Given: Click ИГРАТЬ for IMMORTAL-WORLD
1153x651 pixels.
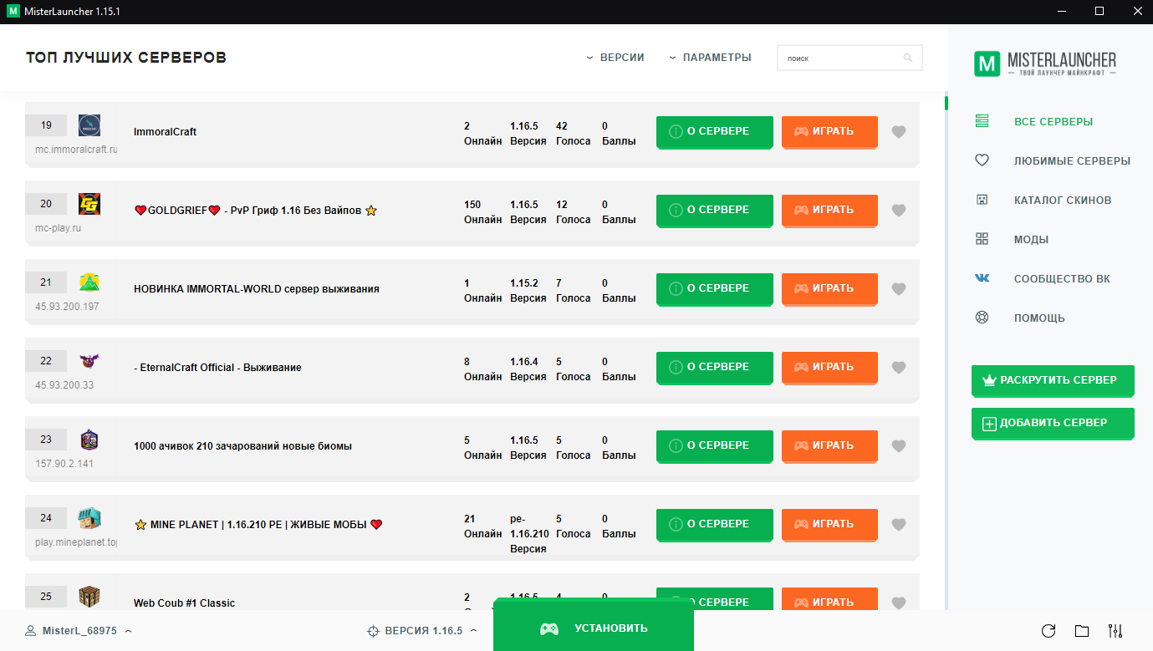Looking at the screenshot, I should (x=829, y=289).
